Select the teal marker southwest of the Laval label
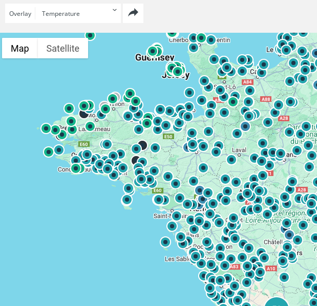The height and width of the screenshot is (306, 317). [x=231, y=160]
